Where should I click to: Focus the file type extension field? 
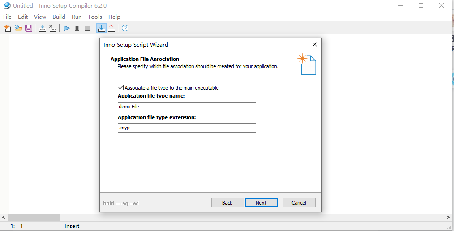(x=187, y=128)
